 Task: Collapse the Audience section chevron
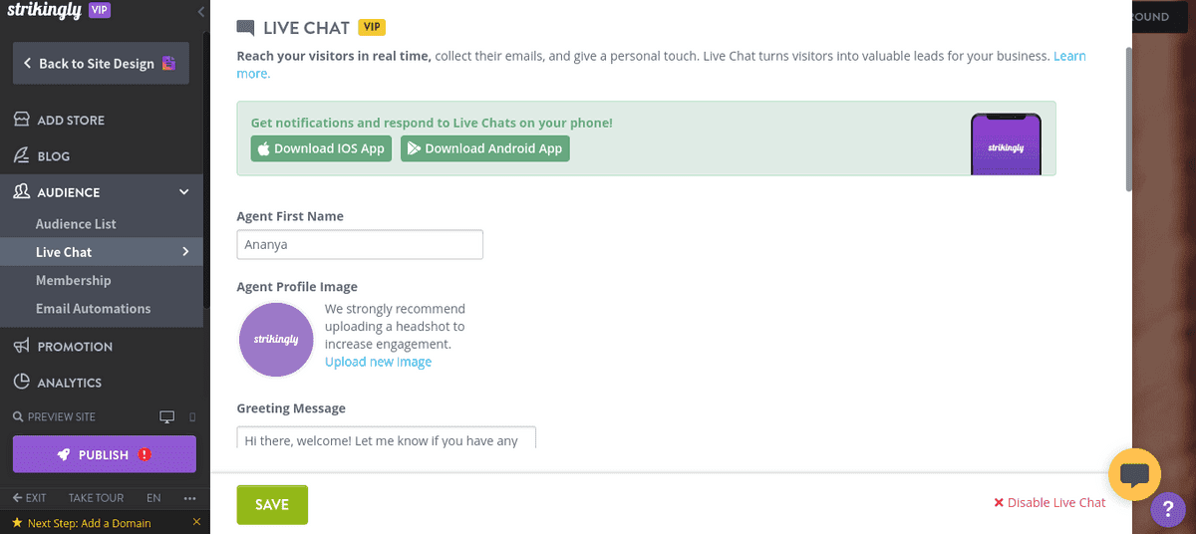coord(184,192)
